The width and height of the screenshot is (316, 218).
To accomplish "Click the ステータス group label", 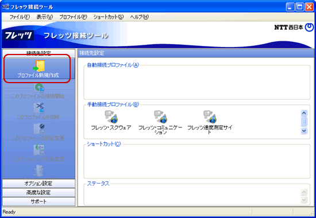I will [x=98, y=184].
